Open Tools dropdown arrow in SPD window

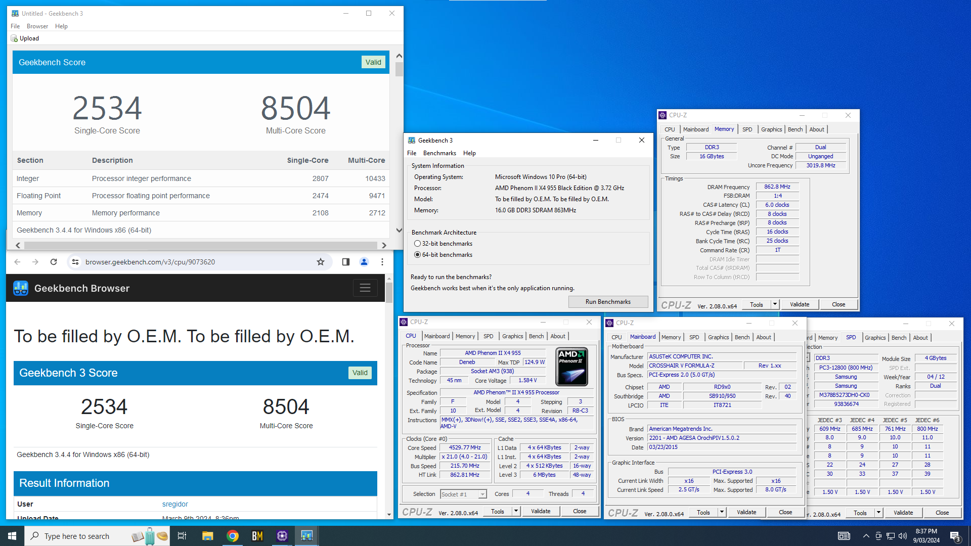878,513
